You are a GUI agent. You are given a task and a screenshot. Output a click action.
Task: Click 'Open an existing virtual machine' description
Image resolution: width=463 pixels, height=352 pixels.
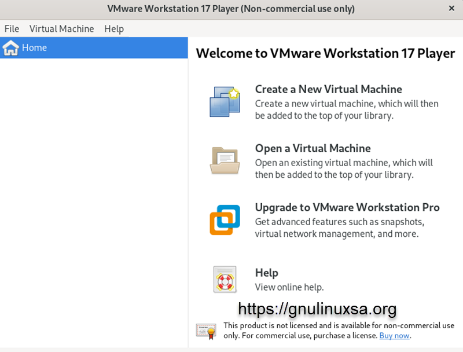pyautogui.click(x=344, y=163)
